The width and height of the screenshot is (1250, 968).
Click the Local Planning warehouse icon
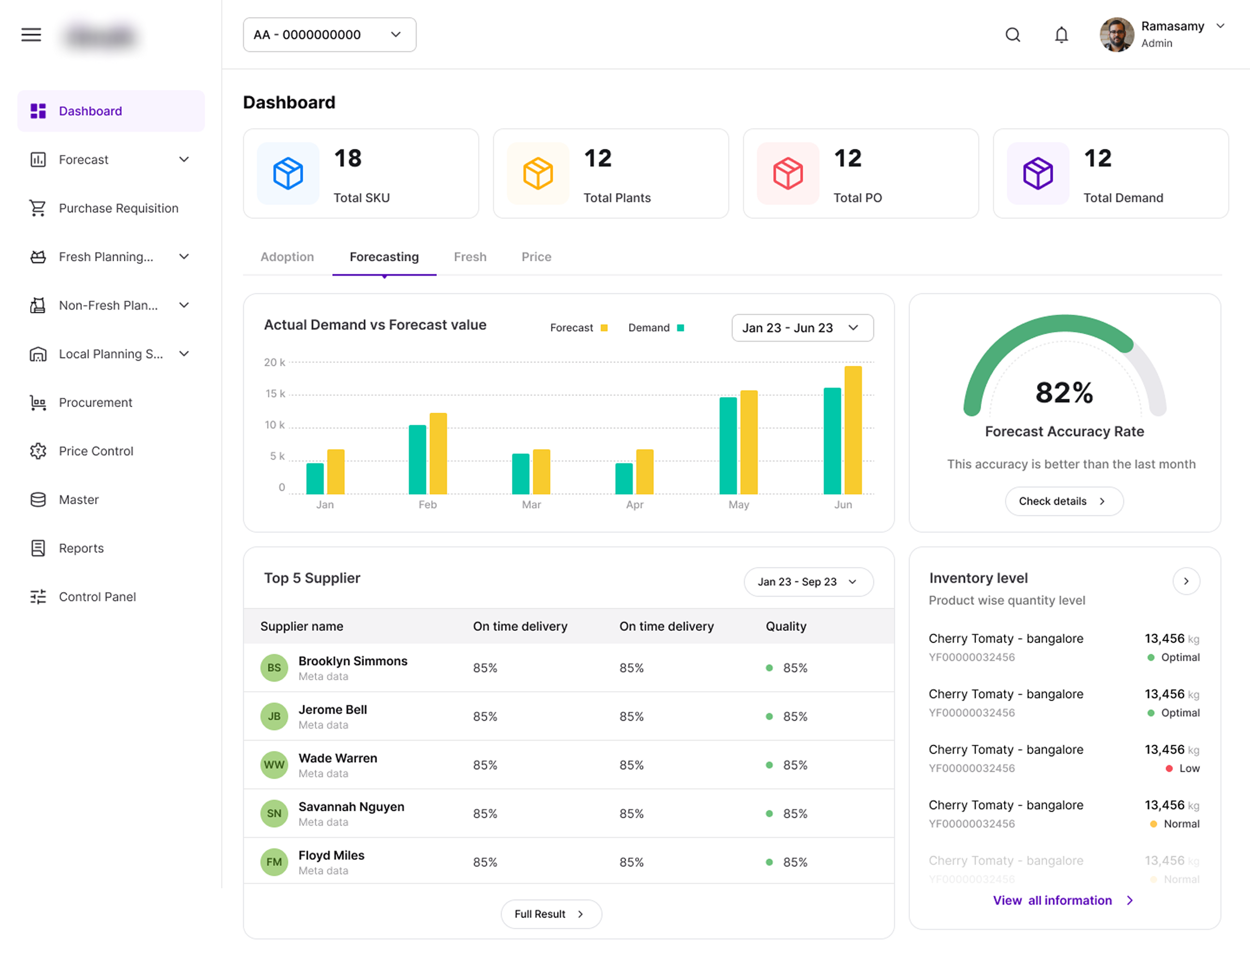tap(39, 354)
